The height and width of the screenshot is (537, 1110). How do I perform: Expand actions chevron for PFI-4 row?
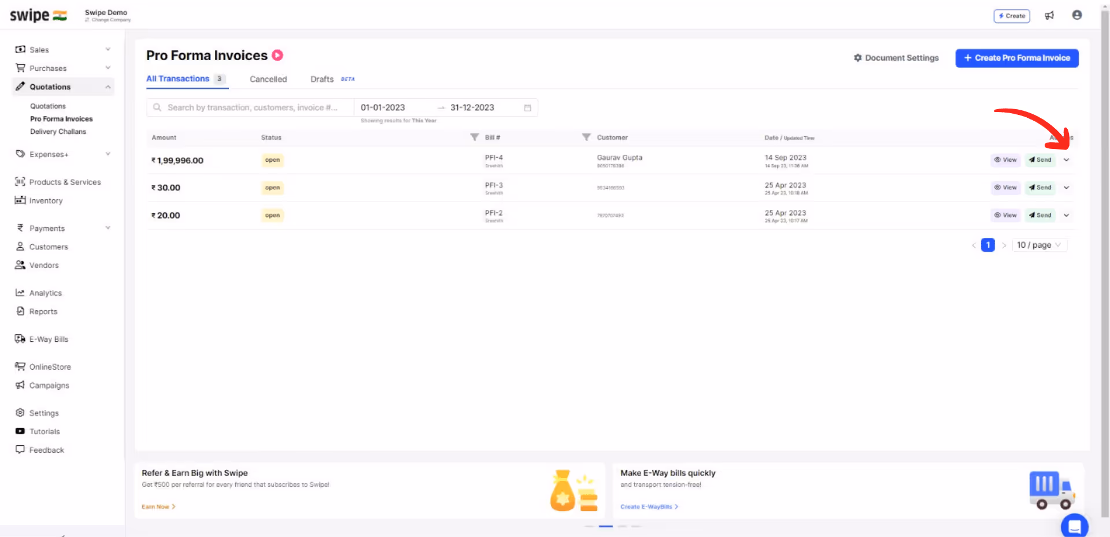click(1067, 160)
